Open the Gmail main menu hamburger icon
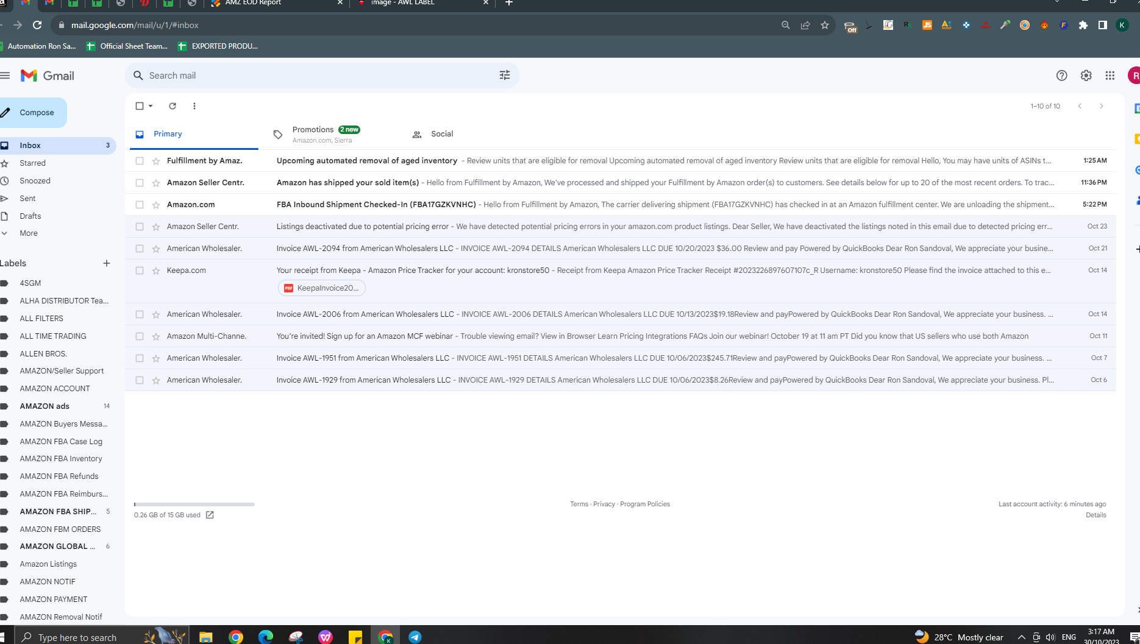 pos(5,76)
